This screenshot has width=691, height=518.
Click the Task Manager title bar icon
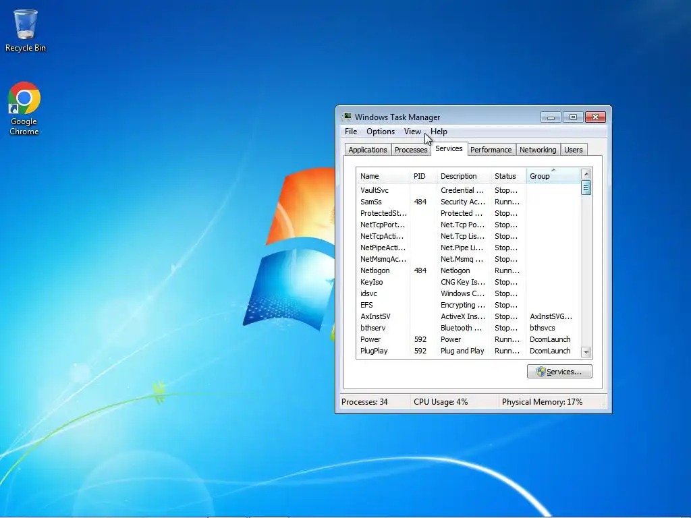pyautogui.click(x=348, y=117)
